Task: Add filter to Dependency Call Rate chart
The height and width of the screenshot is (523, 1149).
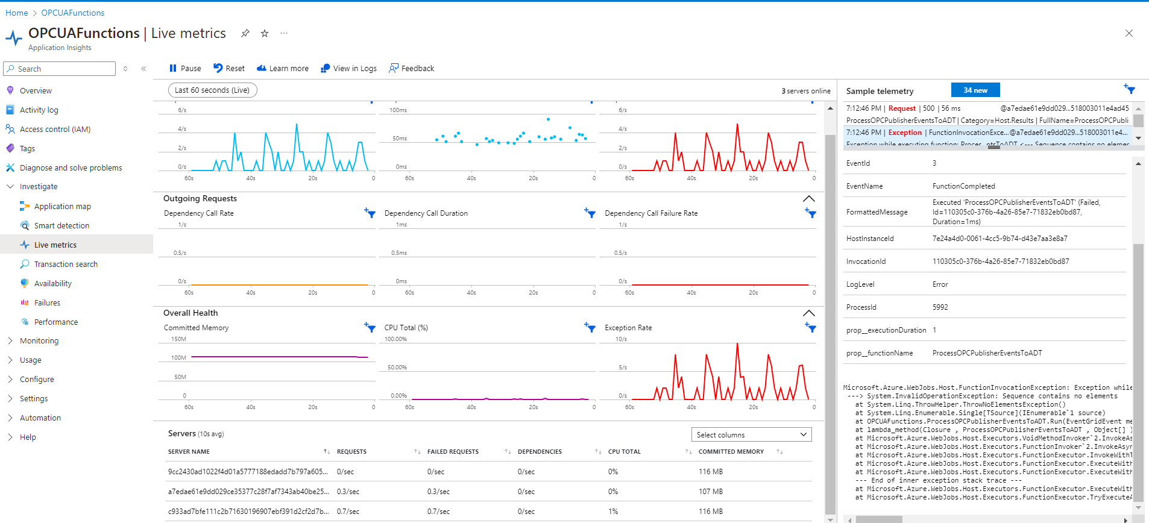Action: [370, 213]
